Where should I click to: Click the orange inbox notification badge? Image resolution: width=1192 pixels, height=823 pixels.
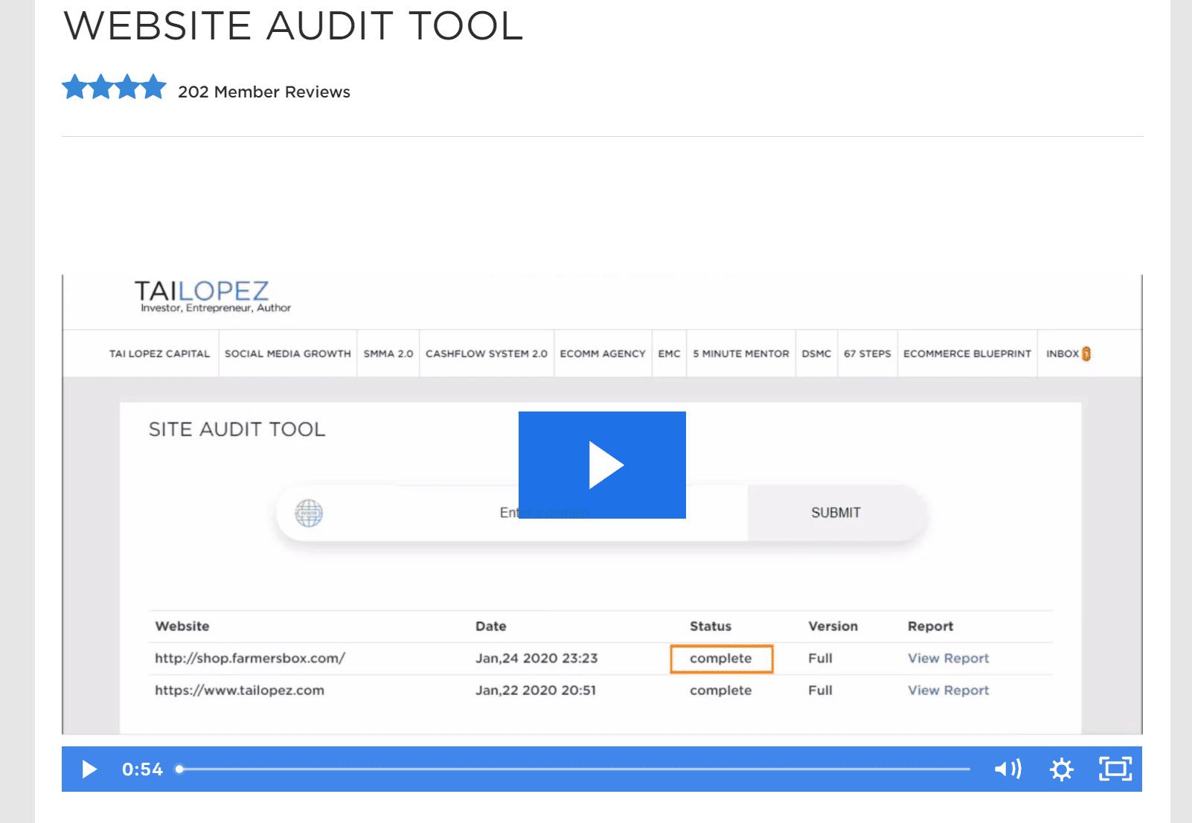click(x=1086, y=353)
